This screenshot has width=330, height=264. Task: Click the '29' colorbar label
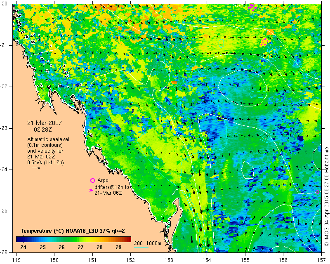click(118, 247)
